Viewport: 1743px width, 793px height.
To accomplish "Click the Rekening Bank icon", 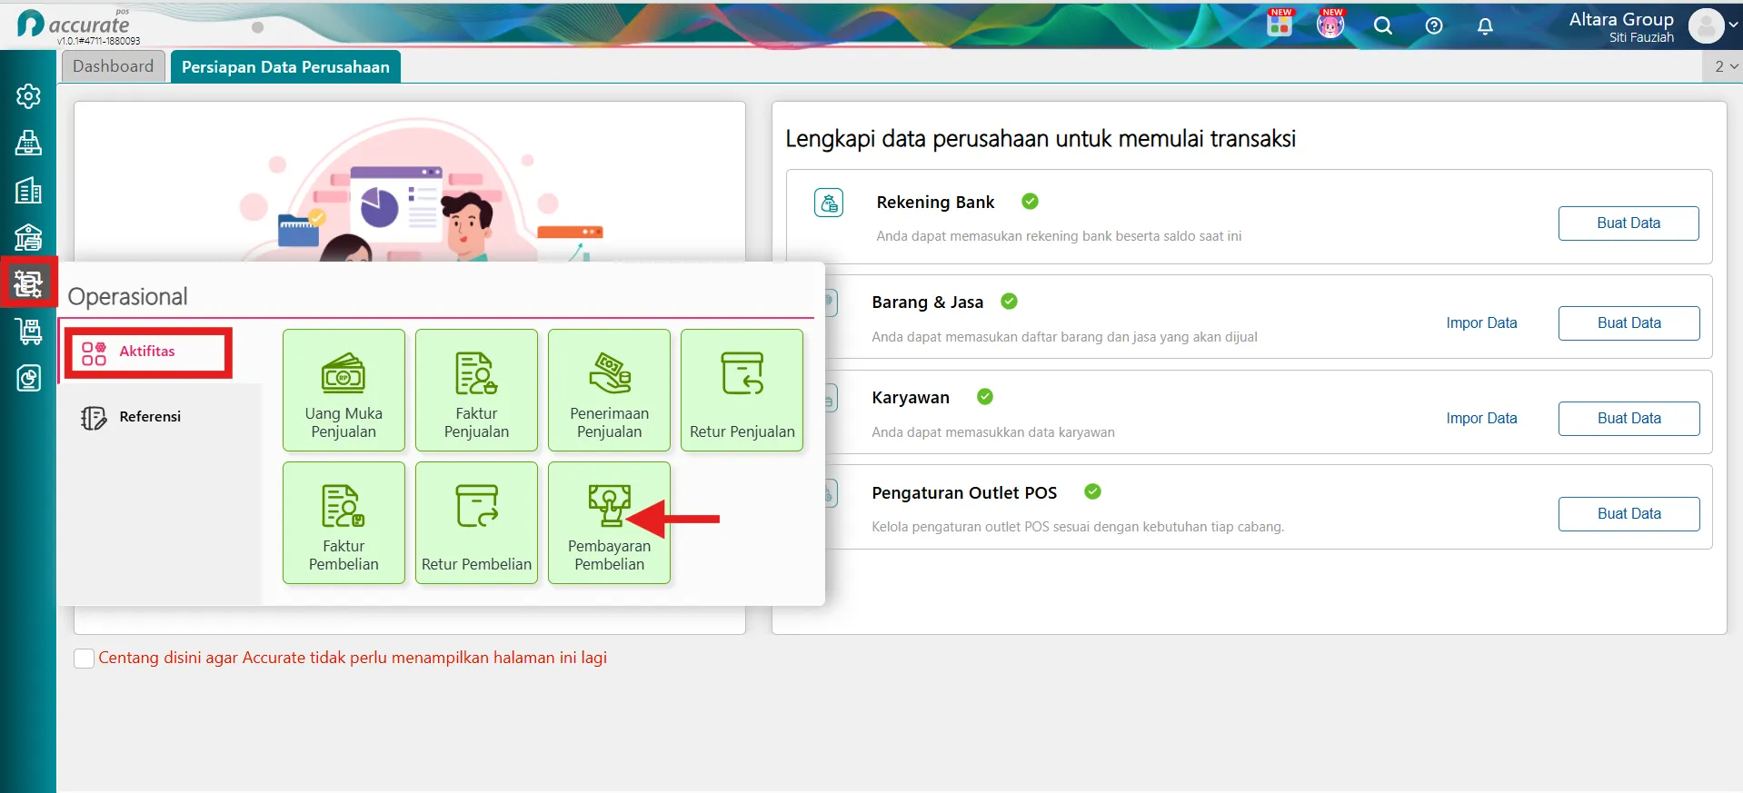I will click(829, 203).
